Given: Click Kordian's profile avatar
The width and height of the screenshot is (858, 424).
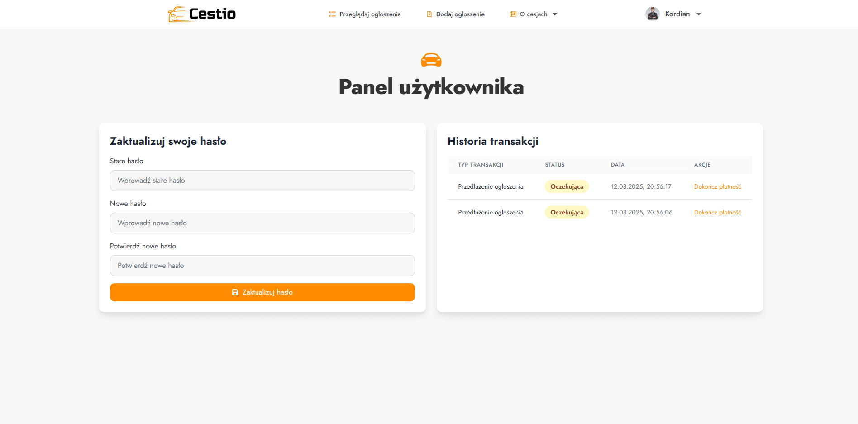Looking at the screenshot, I should (652, 14).
